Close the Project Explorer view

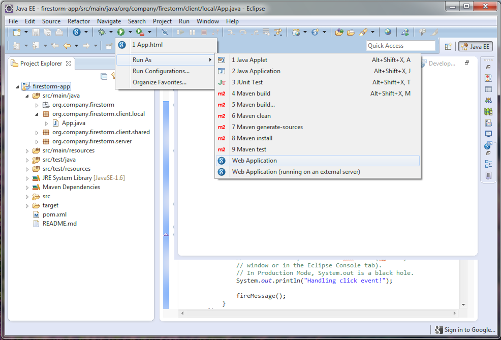tap(69, 63)
